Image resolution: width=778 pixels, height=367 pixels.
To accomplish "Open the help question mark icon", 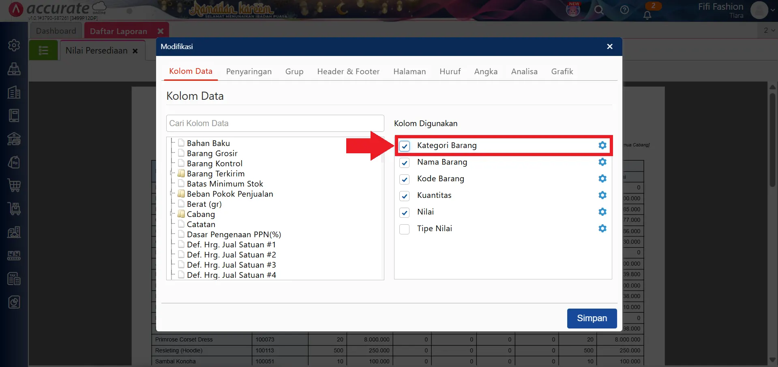I will click(624, 10).
